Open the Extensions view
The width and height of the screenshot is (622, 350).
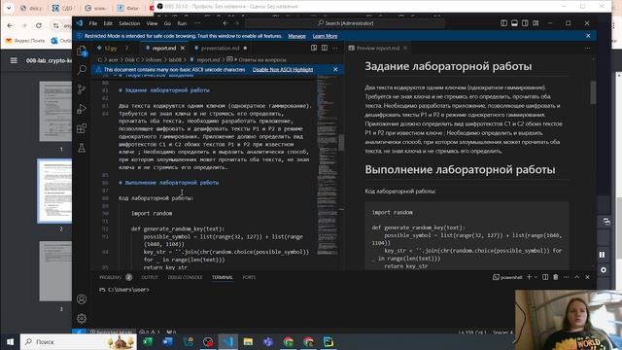point(82,128)
